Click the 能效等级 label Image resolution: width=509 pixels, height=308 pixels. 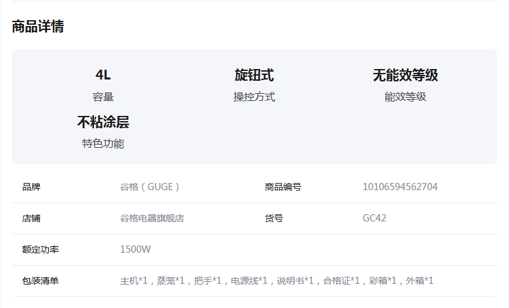click(405, 97)
